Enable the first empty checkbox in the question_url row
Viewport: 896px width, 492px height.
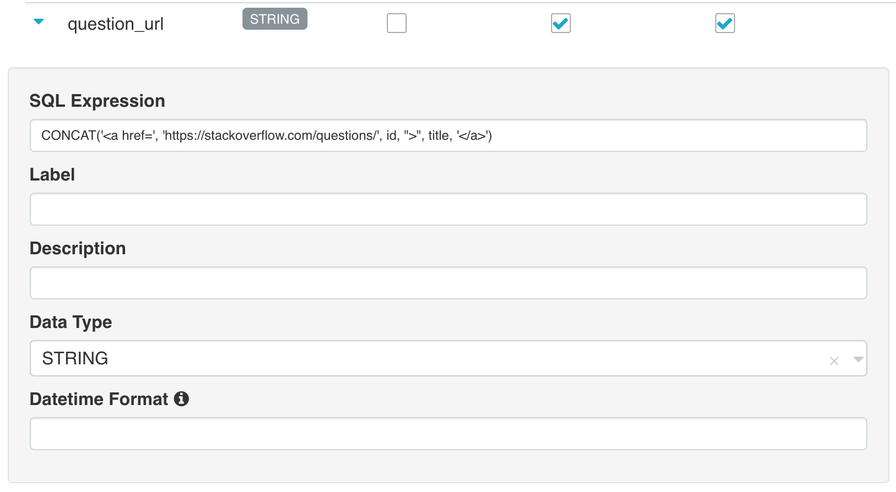(396, 23)
